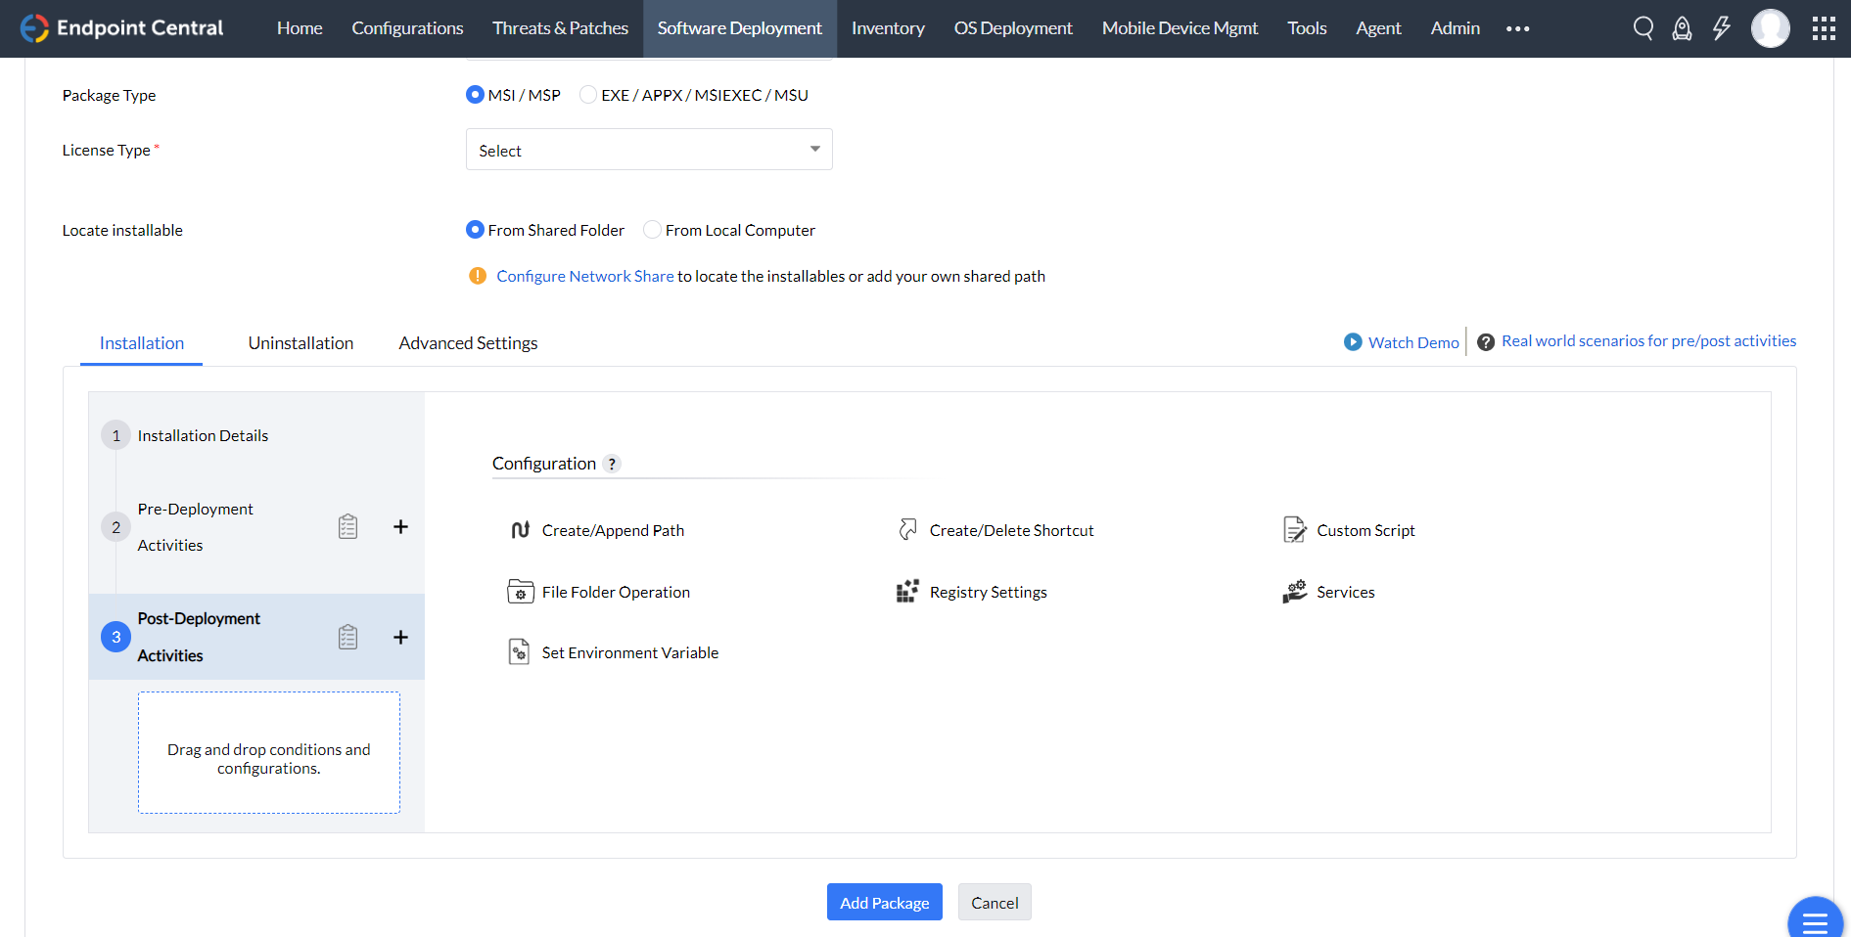Open the Registry Settings configuration
This screenshot has width=1851, height=937.
click(x=906, y=591)
